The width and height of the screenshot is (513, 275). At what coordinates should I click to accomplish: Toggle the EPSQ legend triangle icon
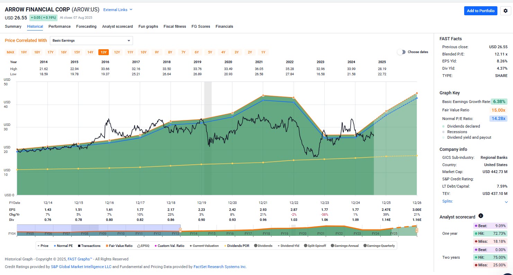139,246
